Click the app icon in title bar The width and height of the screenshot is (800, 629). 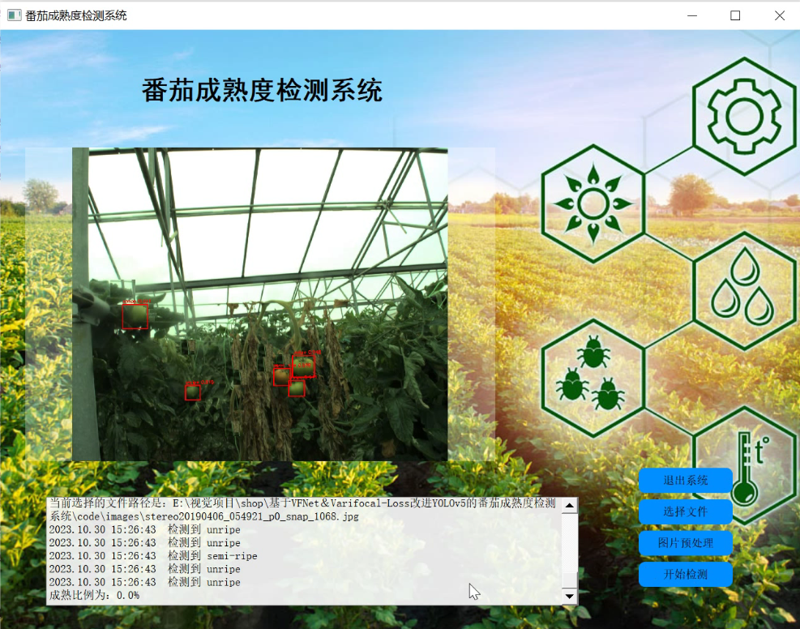click(15, 15)
